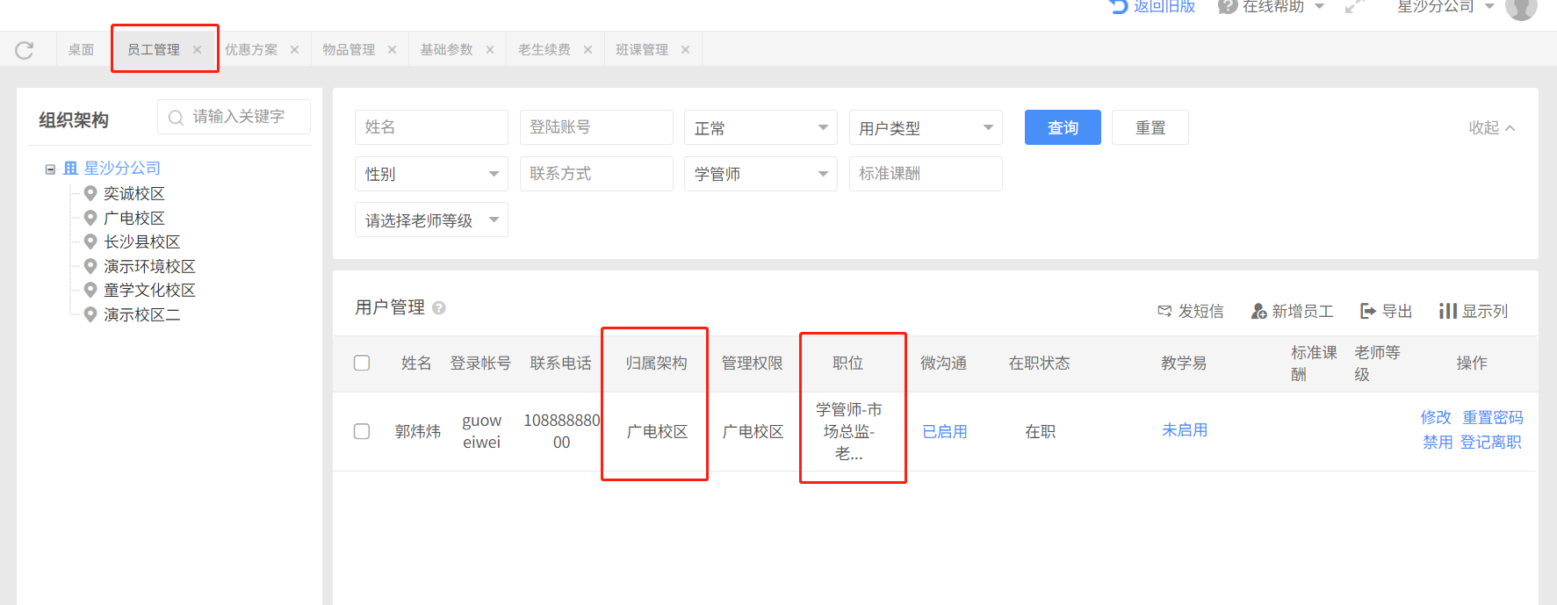Click the online help question icon
This screenshot has width=1557, height=605.
coord(1228,6)
